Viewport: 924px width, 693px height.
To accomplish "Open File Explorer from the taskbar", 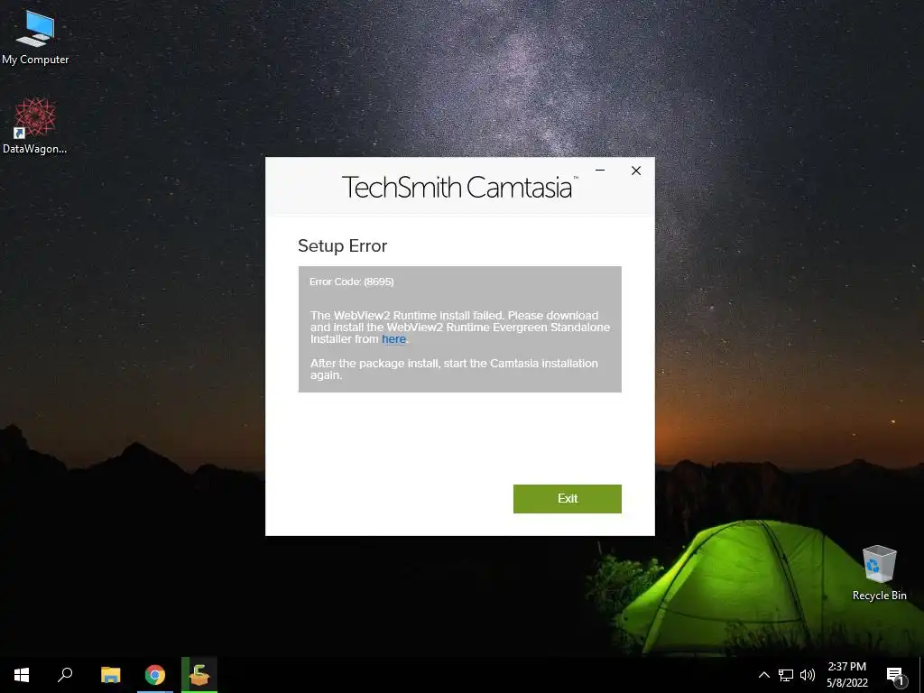I will (x=110, y=675).
